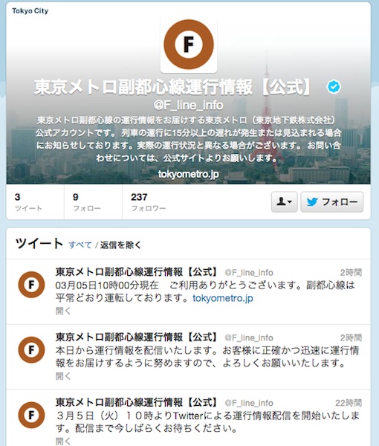This screenshot has width=379, height=446.
Task: Select the すべて tweets filter
Action: 80,245
